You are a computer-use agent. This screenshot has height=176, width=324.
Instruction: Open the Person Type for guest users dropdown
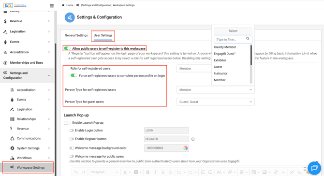[x=216, y=102]
